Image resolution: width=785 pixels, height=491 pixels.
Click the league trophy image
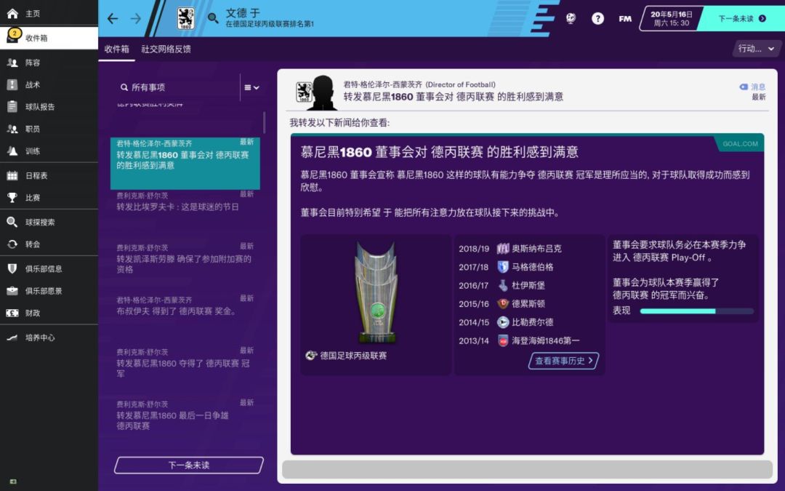point(377,292)
